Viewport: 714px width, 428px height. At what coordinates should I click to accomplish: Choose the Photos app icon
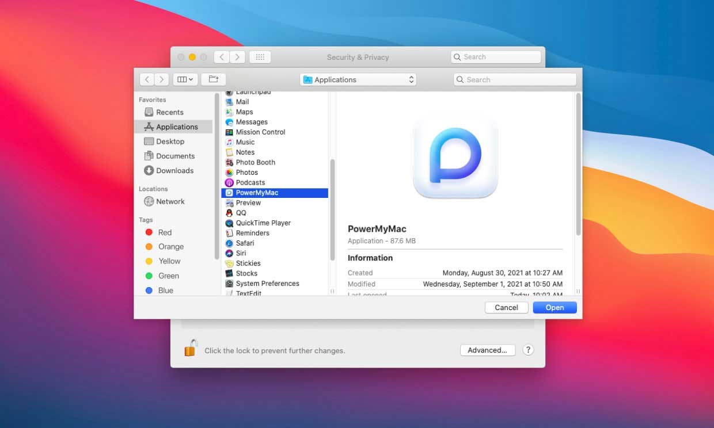tap(229, 173)
